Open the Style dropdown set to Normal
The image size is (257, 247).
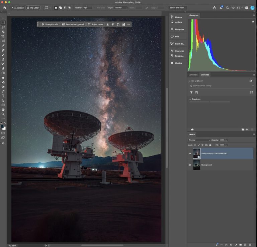pyautogui.click(x=121, y=8)
